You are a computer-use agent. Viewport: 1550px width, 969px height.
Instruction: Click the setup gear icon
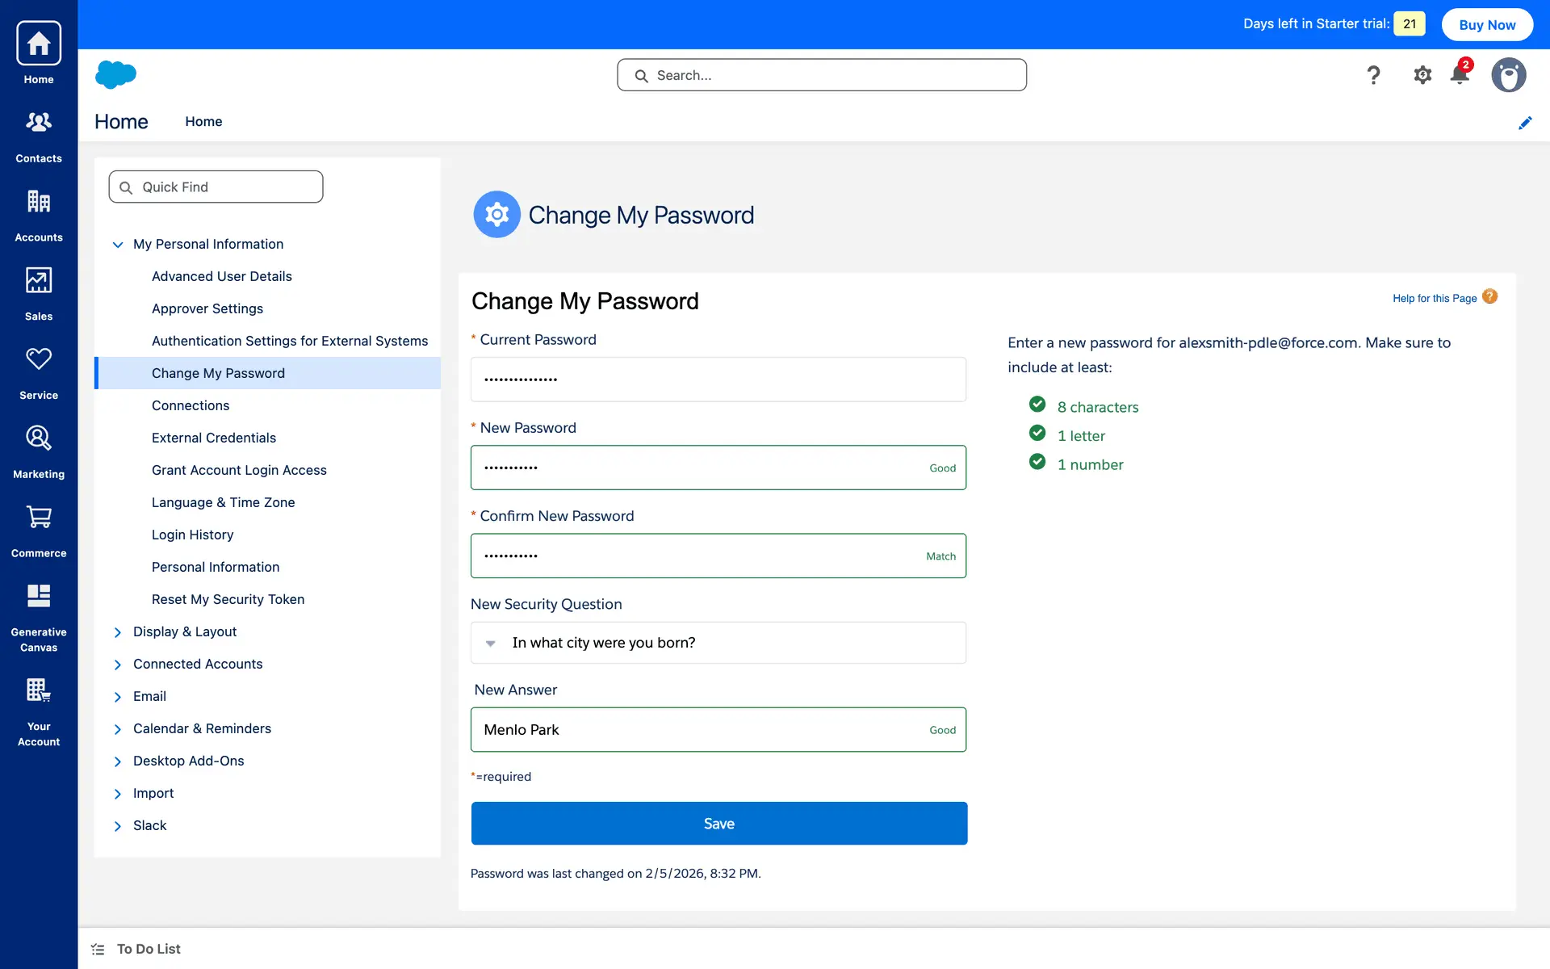(x=1422, y=75)
